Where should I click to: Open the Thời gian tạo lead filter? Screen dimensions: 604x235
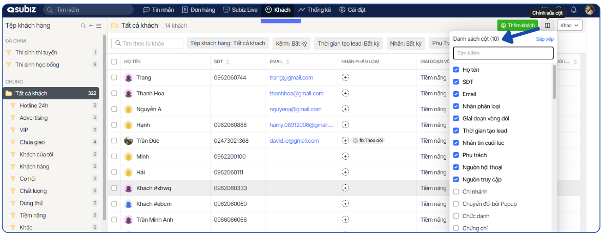click(348, 44)
